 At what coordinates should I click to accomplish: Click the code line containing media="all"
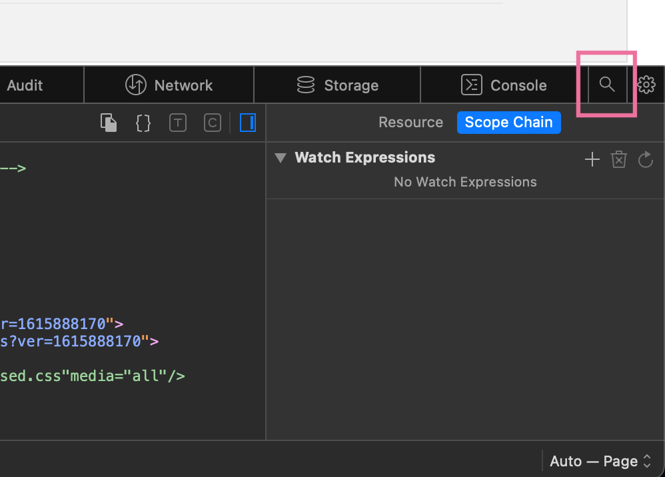(x=93, y=376)
